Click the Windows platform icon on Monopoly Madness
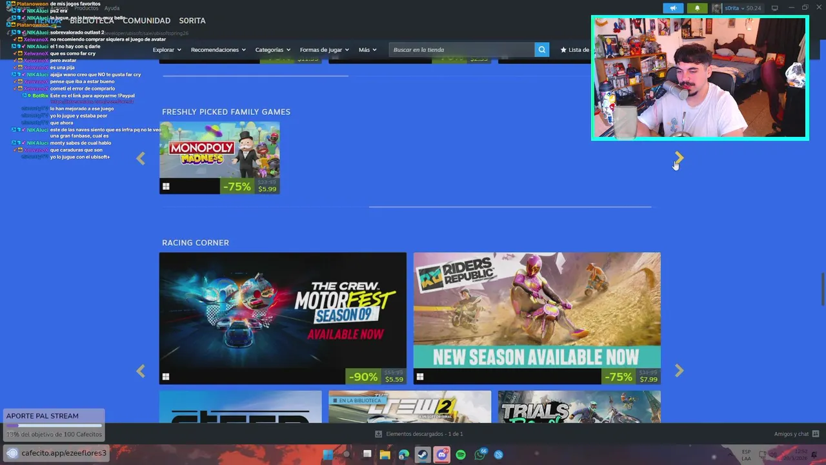The height and width of the screenshot is (465, 826). click(x=166, y=187)
